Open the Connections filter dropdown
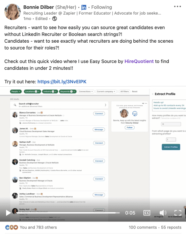 click(86, 91)
